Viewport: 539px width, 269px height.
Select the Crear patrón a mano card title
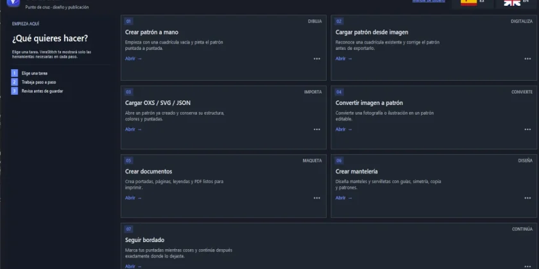coord(151,33)
